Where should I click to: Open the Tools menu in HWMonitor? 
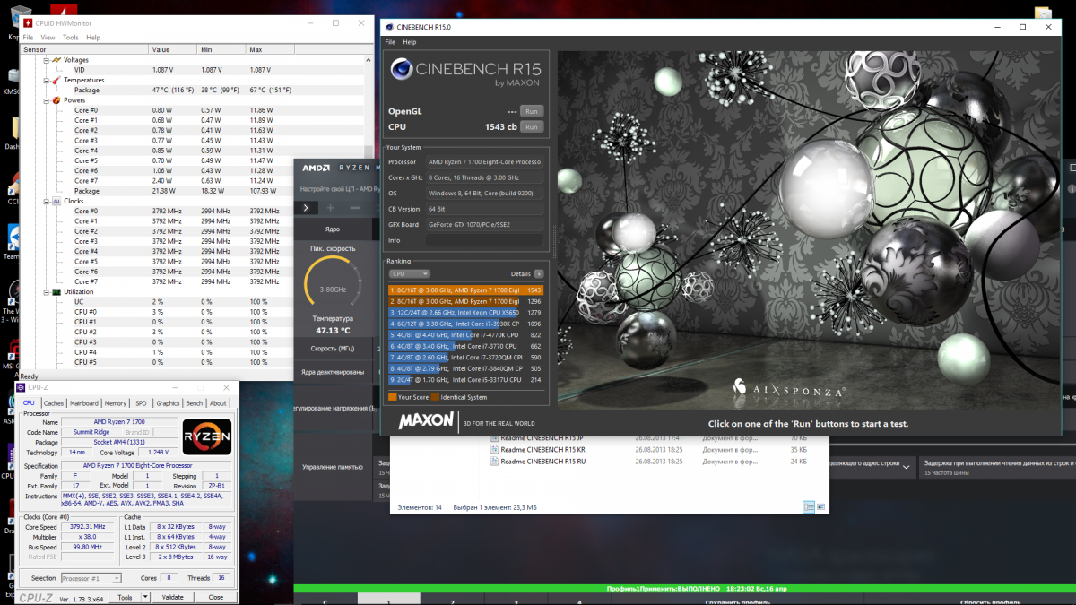[71, 38]
